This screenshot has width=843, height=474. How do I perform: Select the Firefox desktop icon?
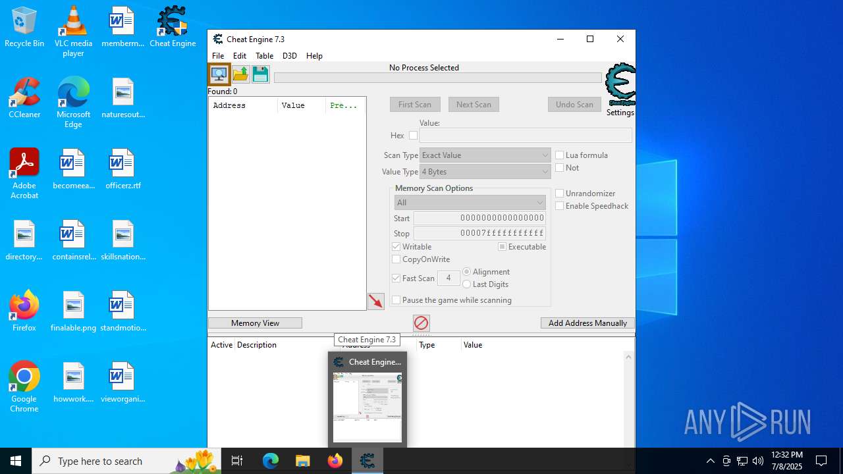coord(24,311)
